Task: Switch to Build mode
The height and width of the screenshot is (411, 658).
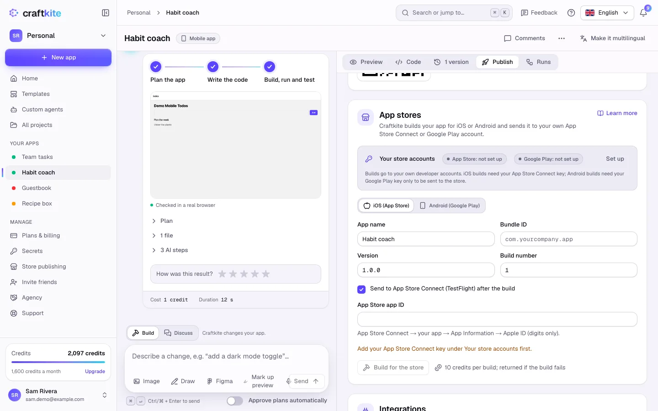Action: (x=143, y=333)
